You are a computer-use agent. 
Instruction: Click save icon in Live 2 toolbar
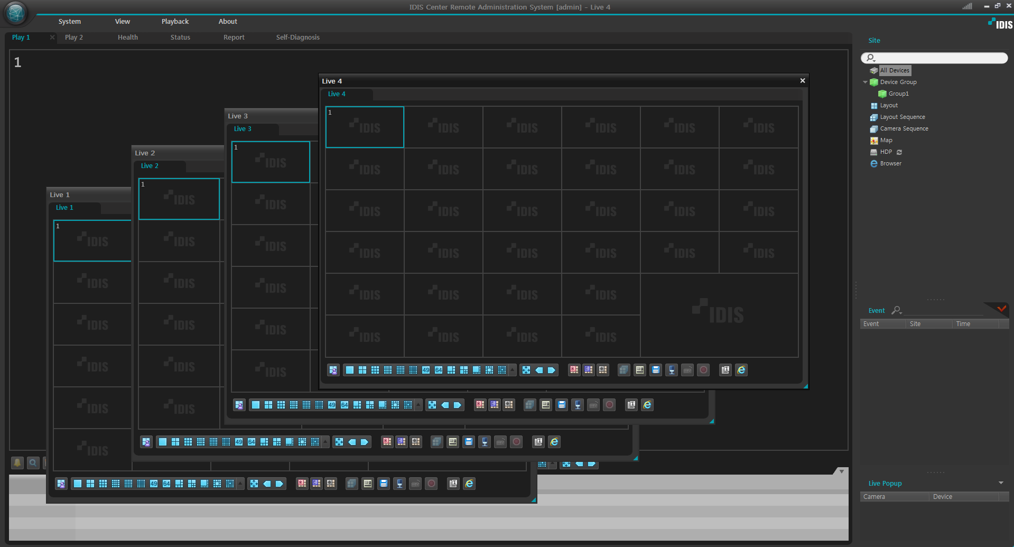pyautogui.click(x=469, y=442)
